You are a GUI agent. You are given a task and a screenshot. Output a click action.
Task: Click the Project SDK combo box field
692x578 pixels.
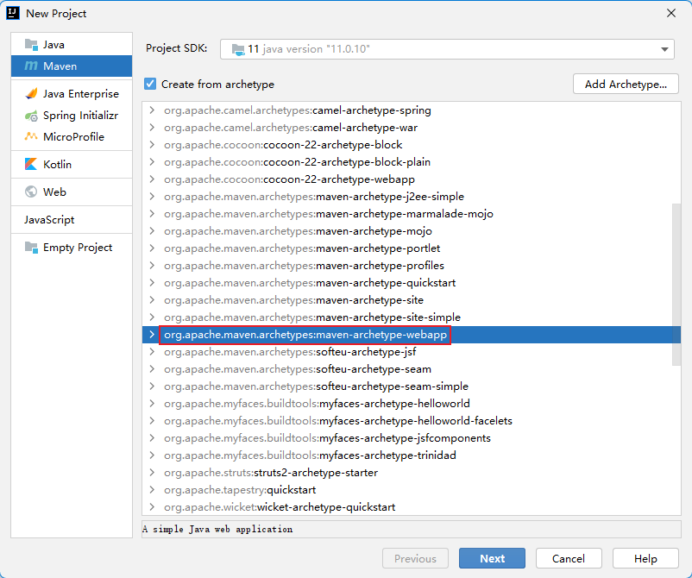coord(447,49)
